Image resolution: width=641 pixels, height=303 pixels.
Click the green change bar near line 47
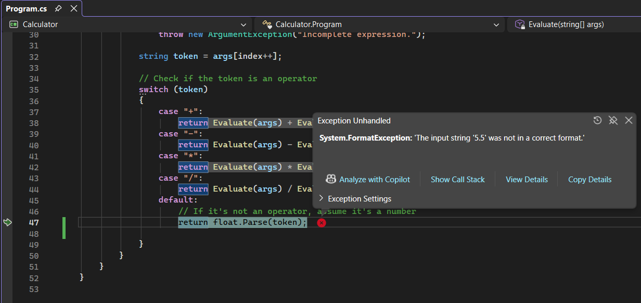tap(64, 222)
